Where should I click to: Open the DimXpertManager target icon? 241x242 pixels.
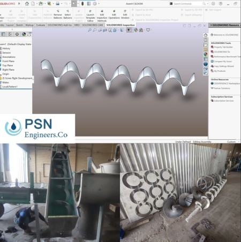tap(17, 34)
